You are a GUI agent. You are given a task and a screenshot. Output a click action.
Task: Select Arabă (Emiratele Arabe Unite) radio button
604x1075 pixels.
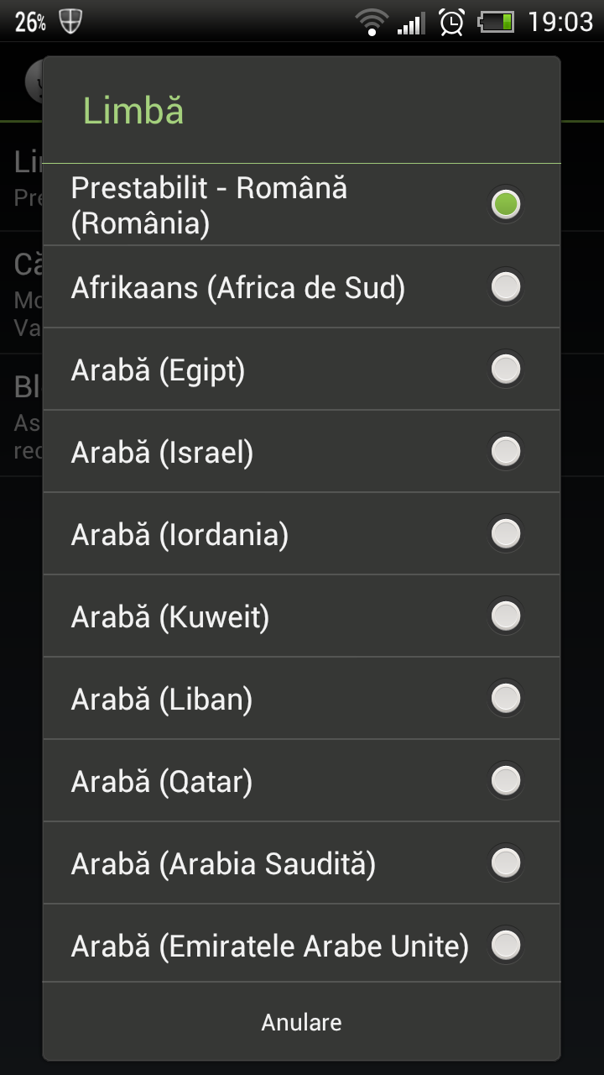[x=506, y=946]
